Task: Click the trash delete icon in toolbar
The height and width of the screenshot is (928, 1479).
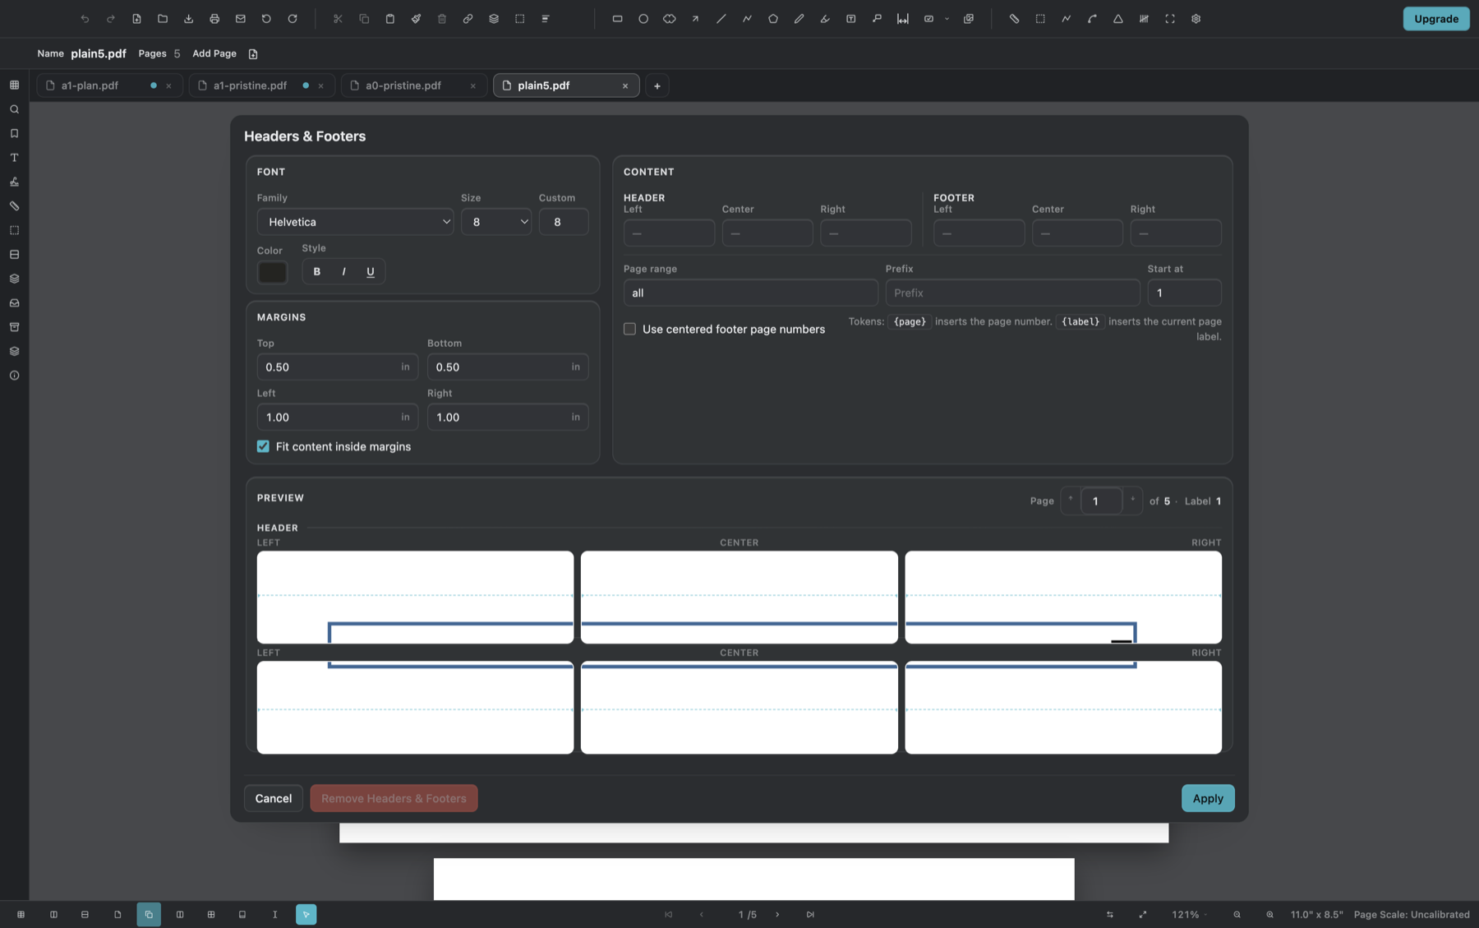Action: pos(442,19)
